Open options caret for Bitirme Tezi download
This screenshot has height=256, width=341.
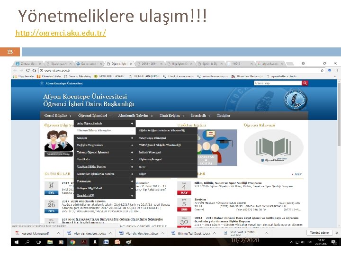(x=214, y=233)
